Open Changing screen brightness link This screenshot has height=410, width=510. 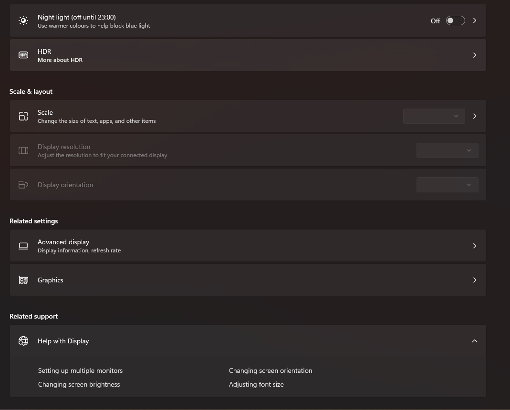click(79, 384)
